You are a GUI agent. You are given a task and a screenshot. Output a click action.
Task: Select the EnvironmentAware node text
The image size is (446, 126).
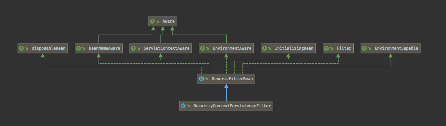[x=232, y=48]
